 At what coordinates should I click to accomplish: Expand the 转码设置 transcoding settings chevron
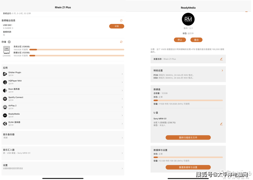tap(222, 70)
